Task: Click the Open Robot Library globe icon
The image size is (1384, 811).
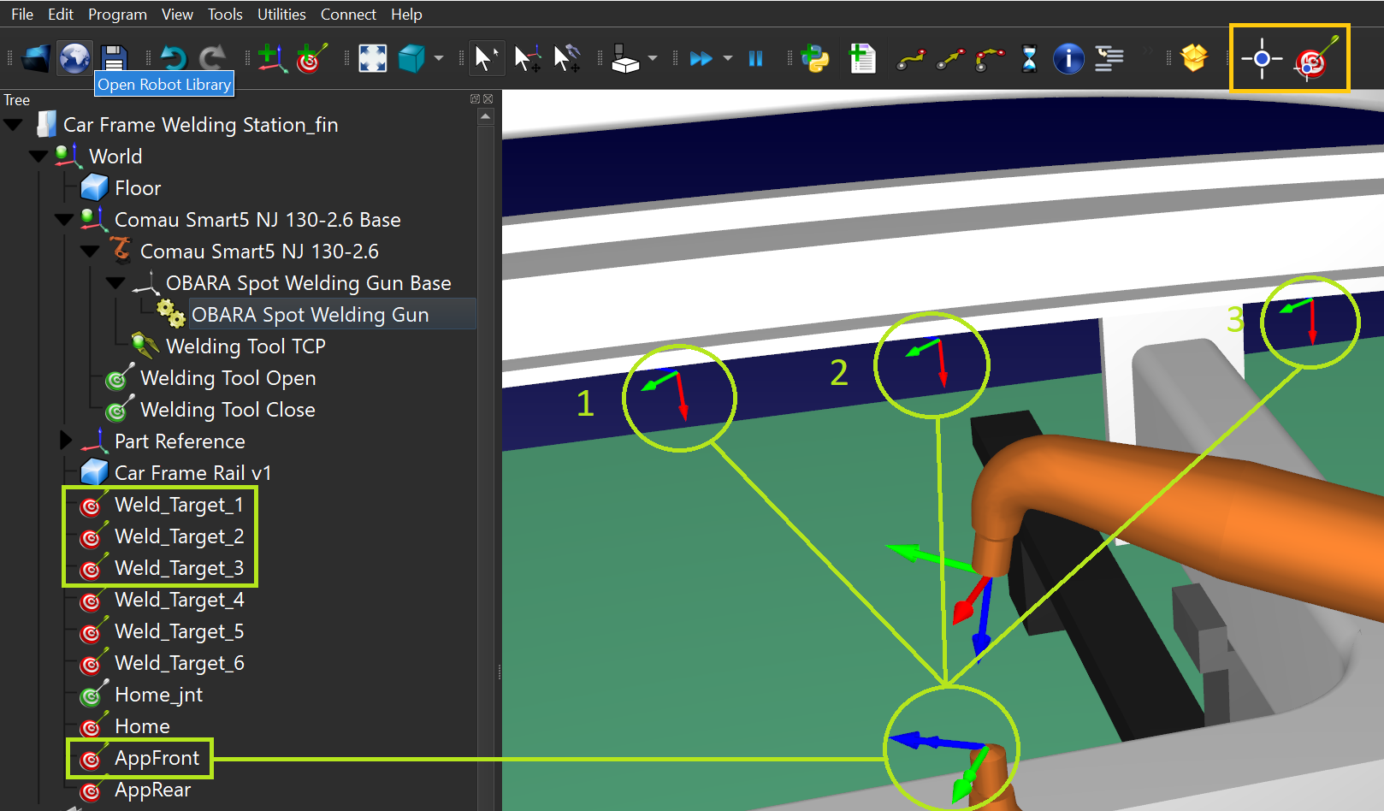Action: (74, 58)
